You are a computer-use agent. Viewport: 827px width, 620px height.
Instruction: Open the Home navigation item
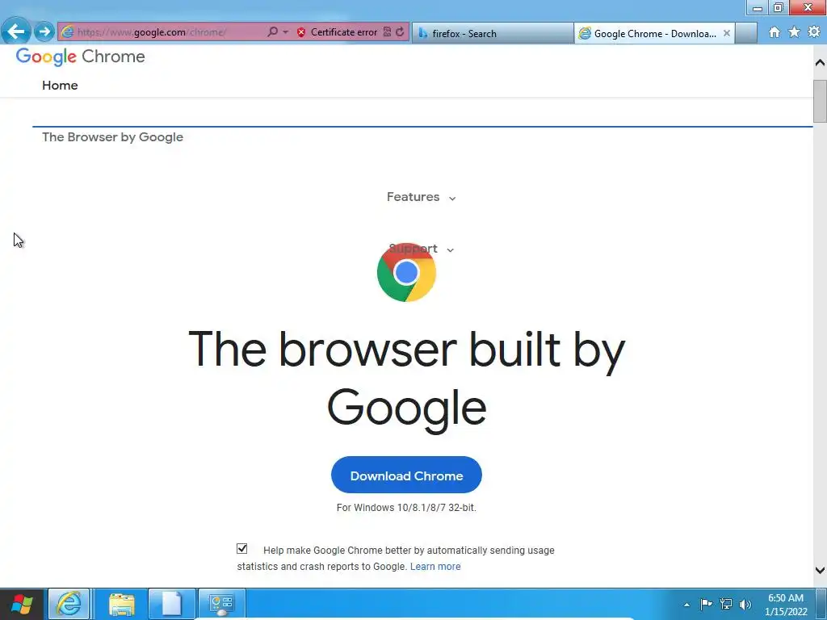pos(60,86)
